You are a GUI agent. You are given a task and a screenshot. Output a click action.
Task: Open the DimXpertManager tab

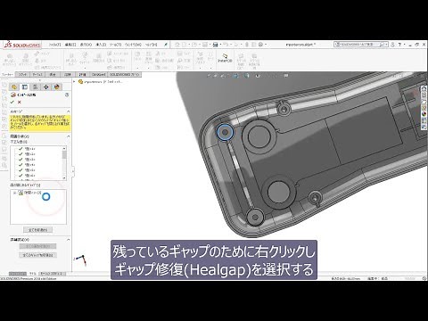click(45, 86)
